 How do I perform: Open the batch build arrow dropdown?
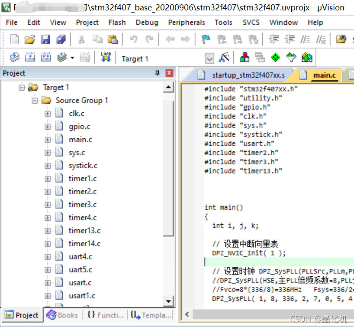click(72, 58)
